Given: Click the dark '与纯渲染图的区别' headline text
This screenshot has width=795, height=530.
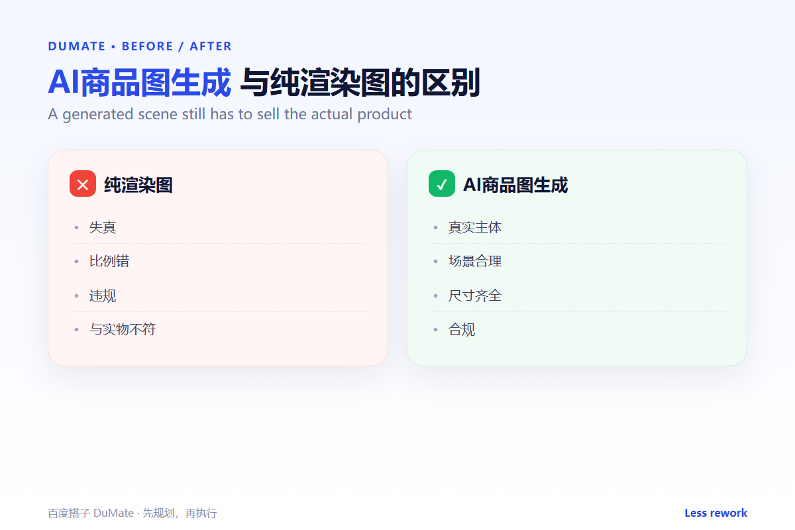Looking at the screenshot, I should [360, 83].
